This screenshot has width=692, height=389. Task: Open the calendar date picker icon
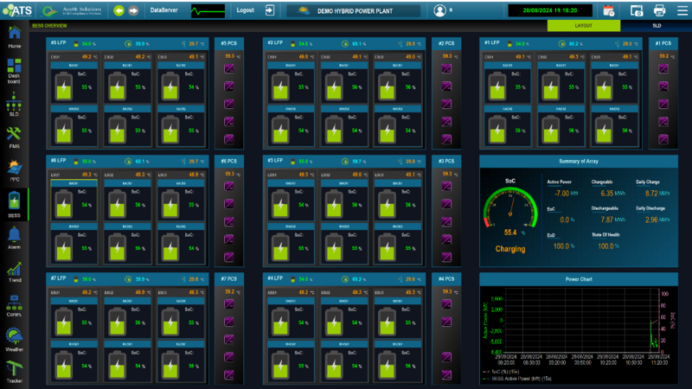609,10
